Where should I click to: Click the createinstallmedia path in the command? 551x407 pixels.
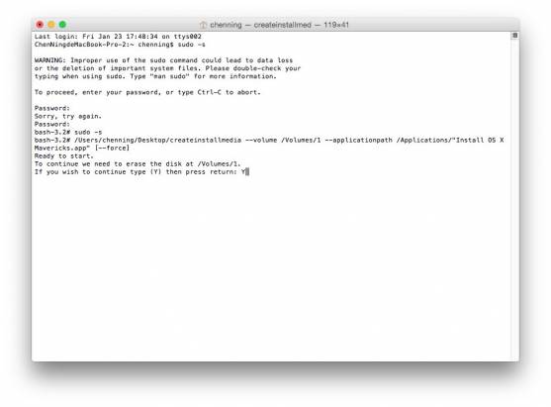click(157, 140)
